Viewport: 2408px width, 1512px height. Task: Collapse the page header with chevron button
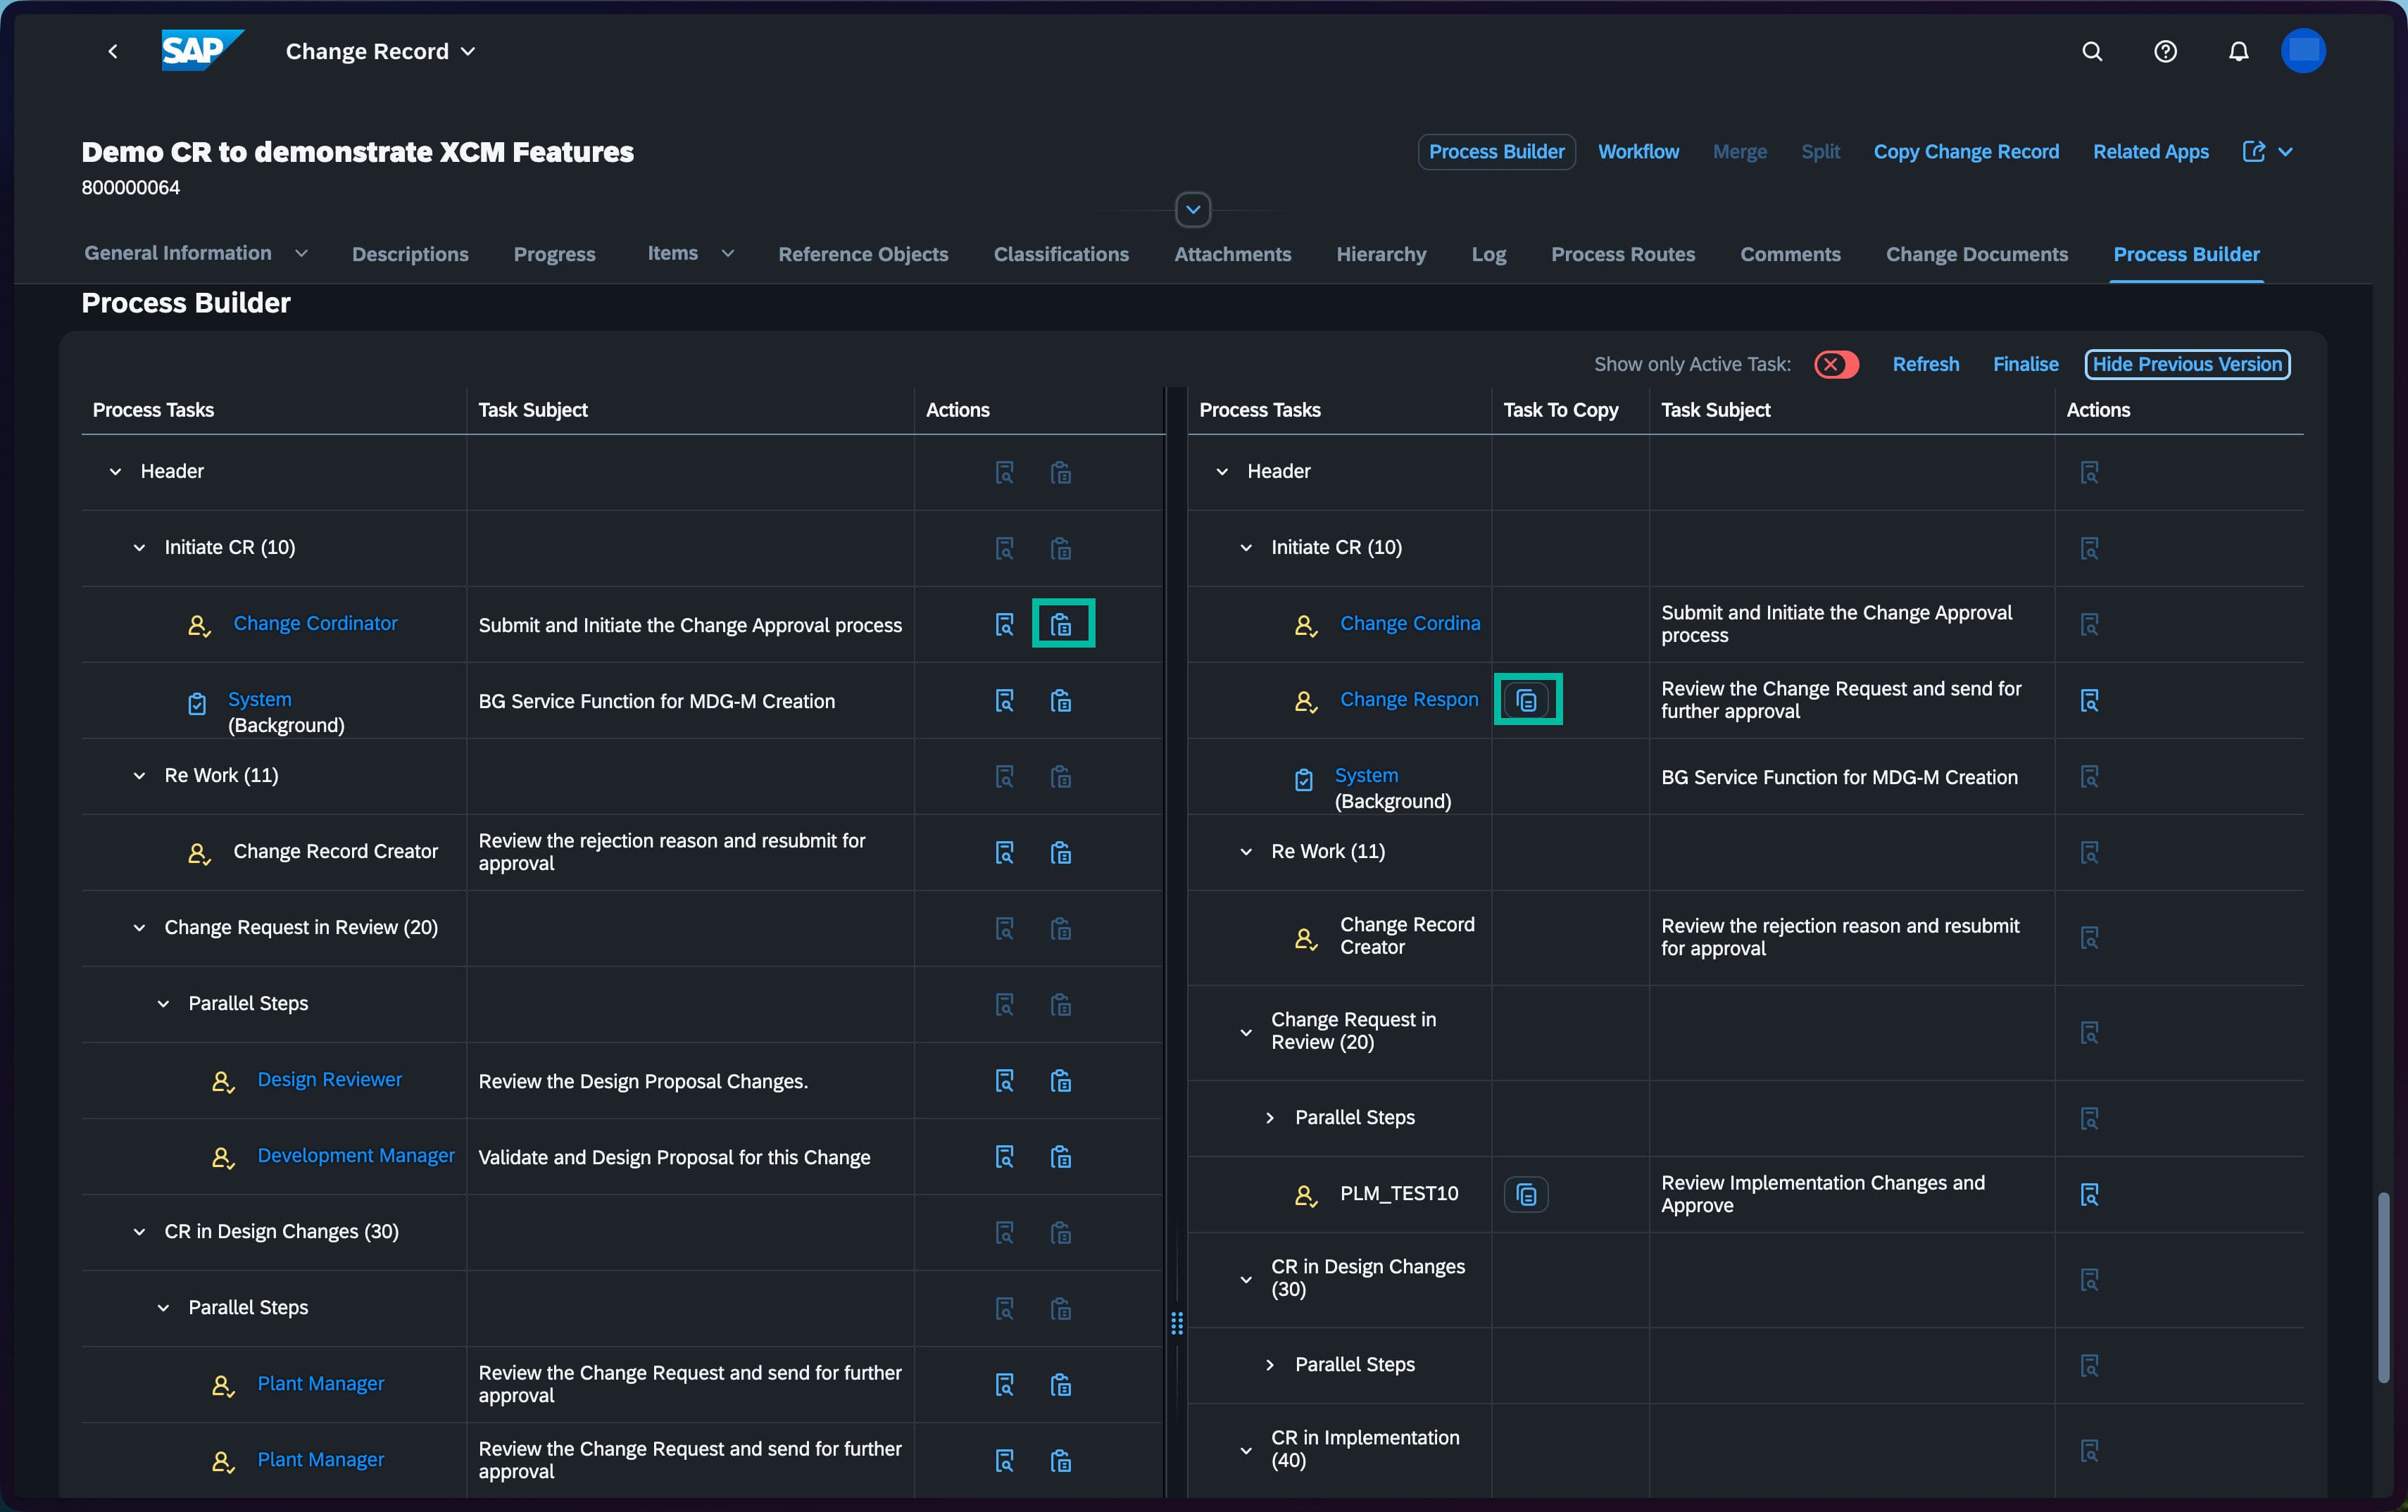pos(1193,209)
